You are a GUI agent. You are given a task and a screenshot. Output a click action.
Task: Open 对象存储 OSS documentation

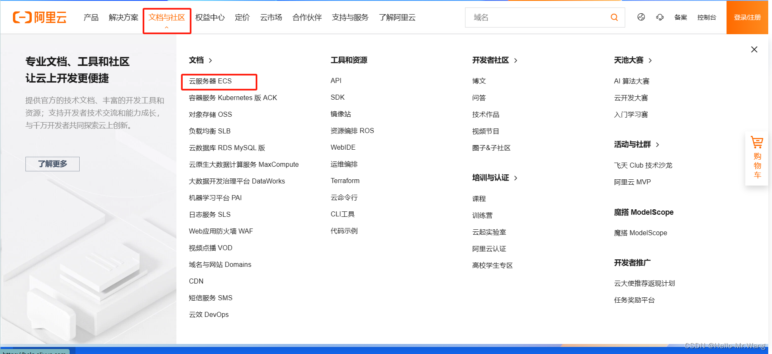(x=210, y=114)
